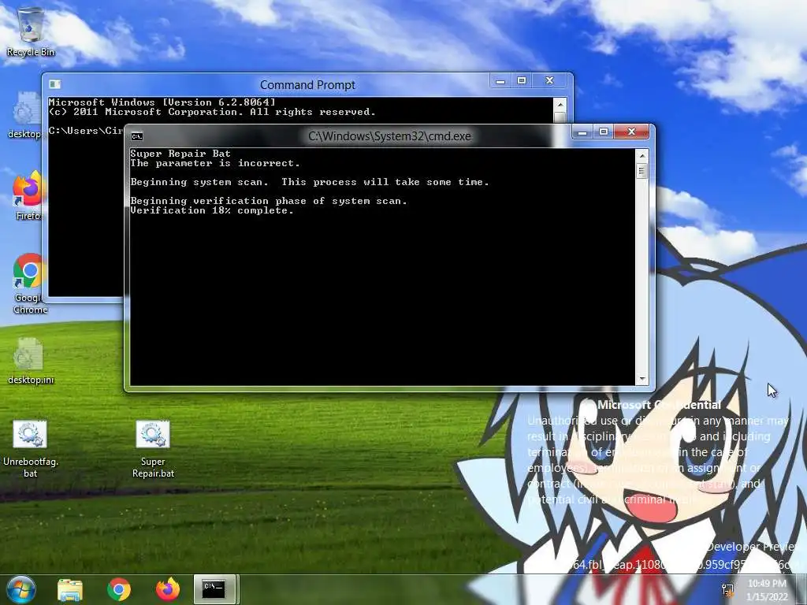Close the cmd.exe window
Viewport: 807px width, 605px height.
[x=632, y=132]
